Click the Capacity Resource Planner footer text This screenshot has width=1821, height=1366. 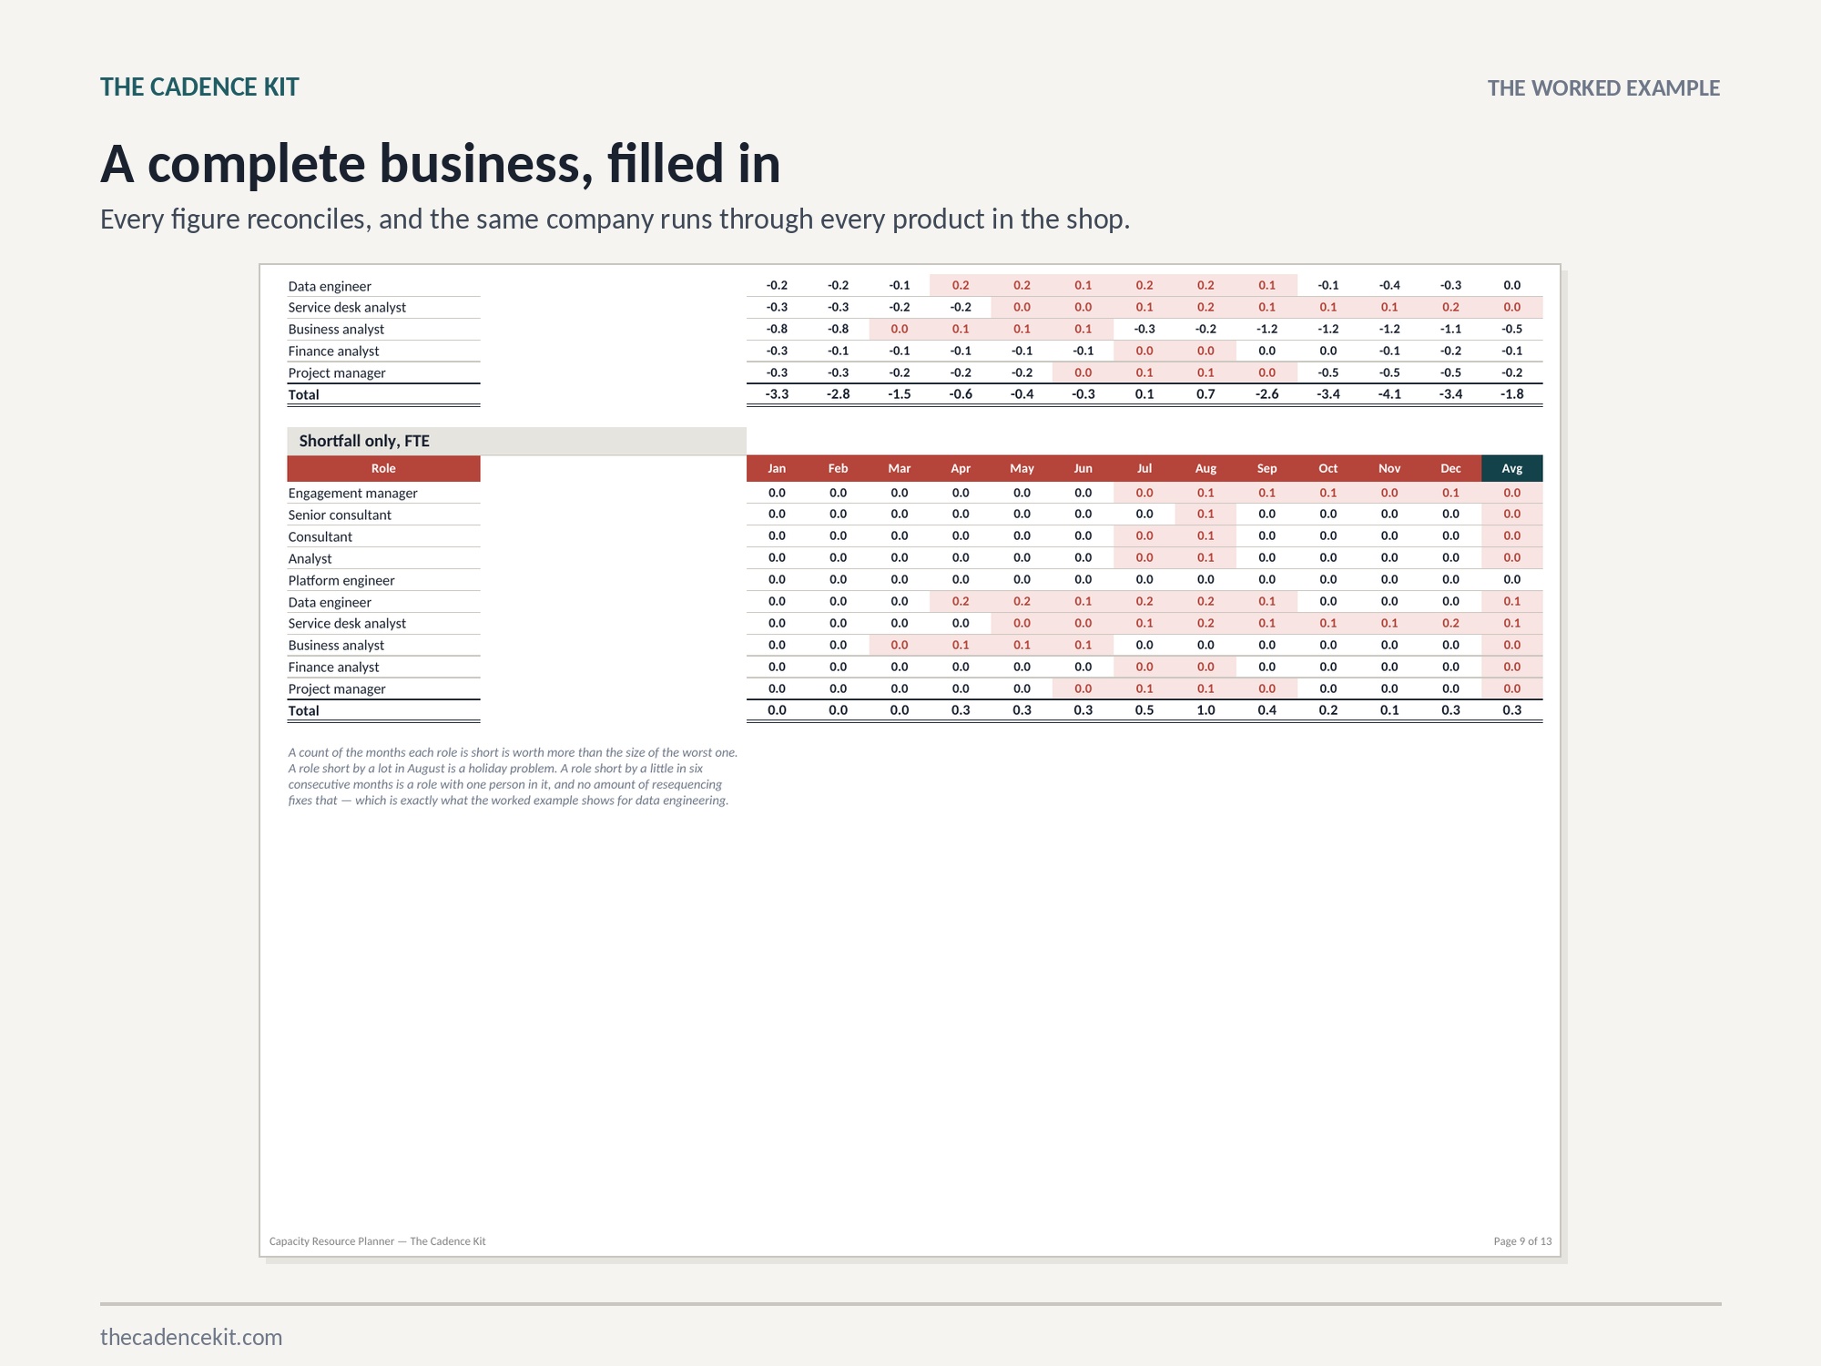click(x=378, y=1241)
